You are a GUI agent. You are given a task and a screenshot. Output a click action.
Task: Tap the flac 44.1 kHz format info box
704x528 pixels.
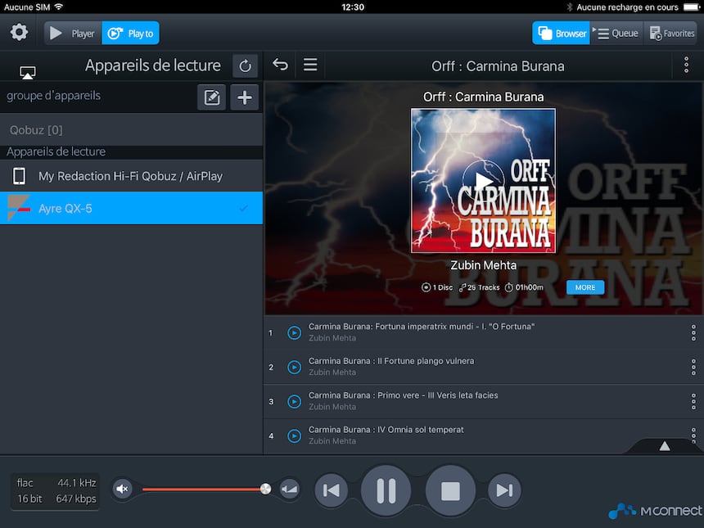pos(56,490)
